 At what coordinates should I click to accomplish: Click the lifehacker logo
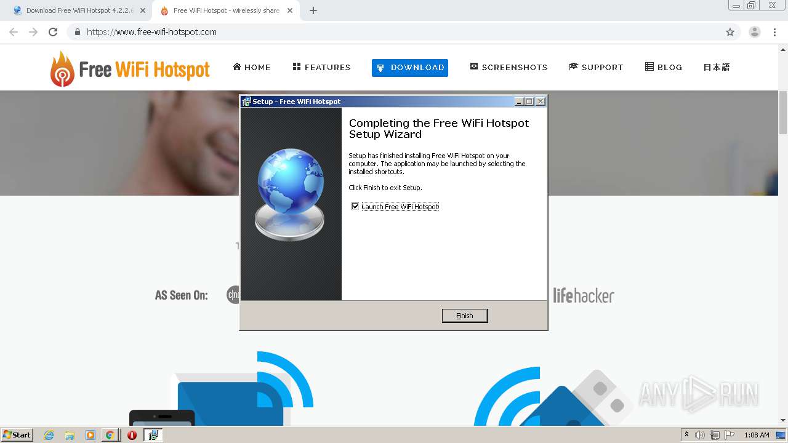[584, 295]
